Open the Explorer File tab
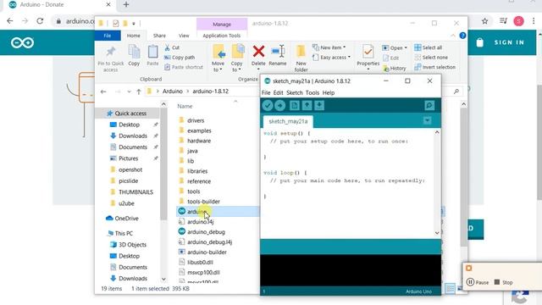Image resolution: width=542 pixels, height=305 pixels. tap(108, 36)
